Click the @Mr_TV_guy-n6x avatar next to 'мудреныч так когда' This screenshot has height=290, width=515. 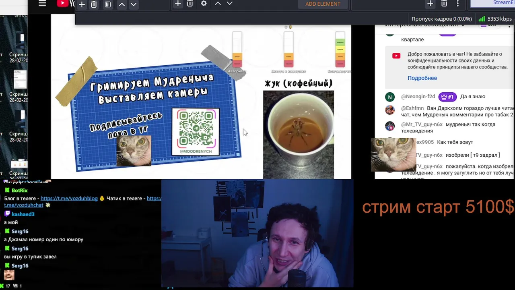pos(389,126)
